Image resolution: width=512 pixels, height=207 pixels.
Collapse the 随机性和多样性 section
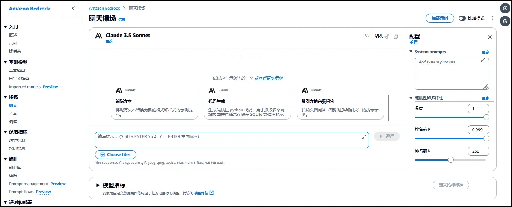point(411,98)
